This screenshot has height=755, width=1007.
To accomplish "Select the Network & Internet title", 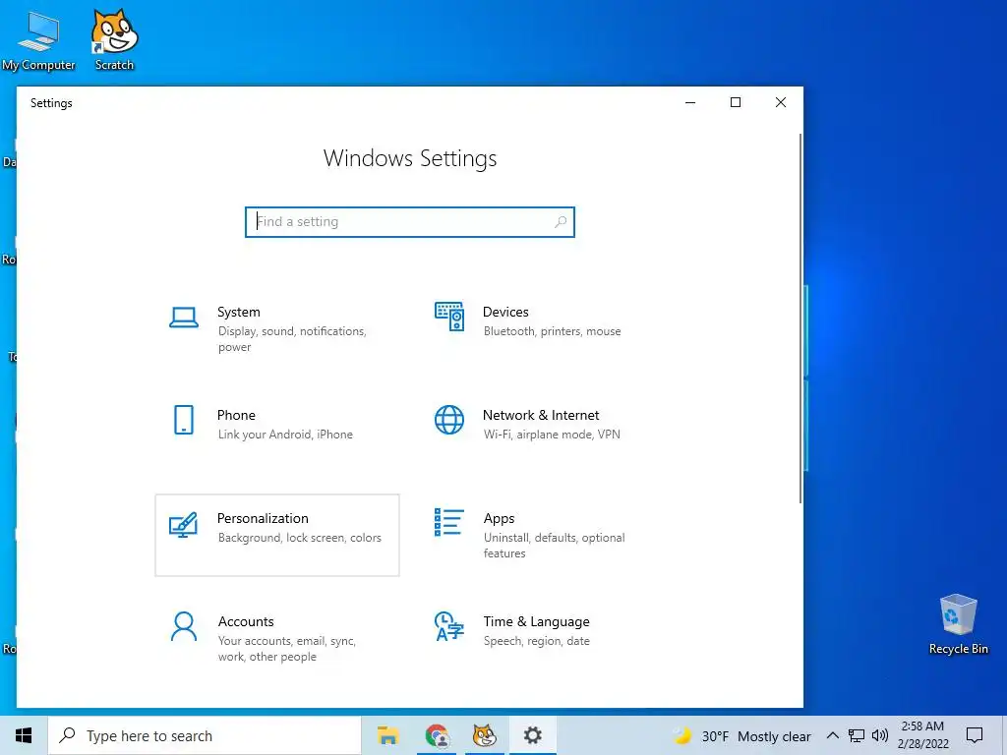I will pos(541,416).
